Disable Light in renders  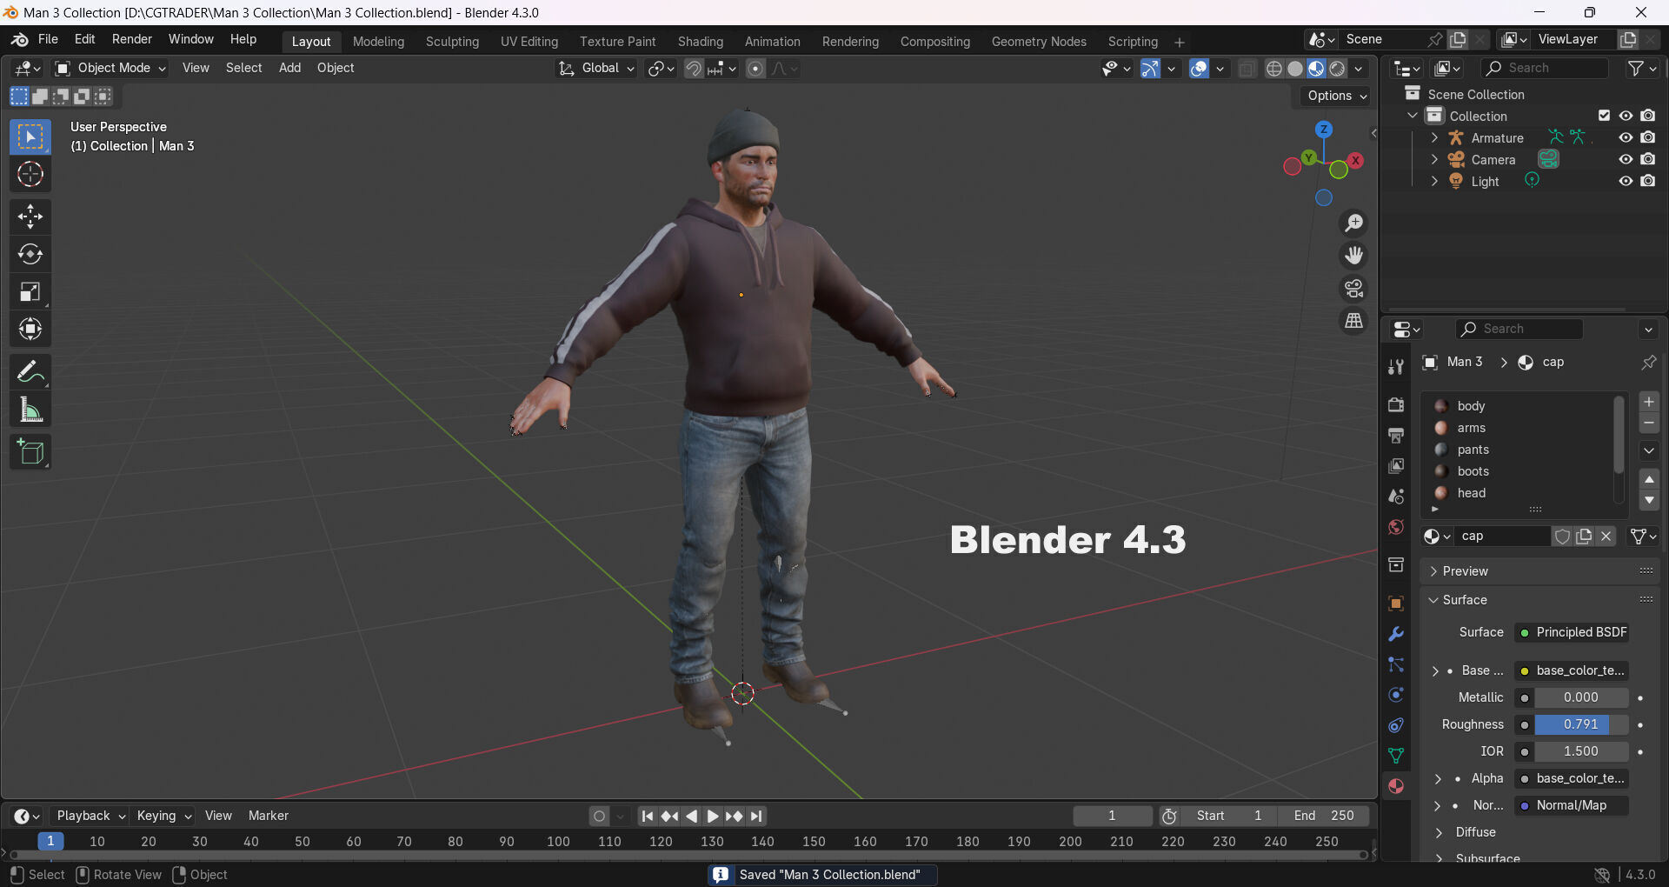[x=1648, y=181]
